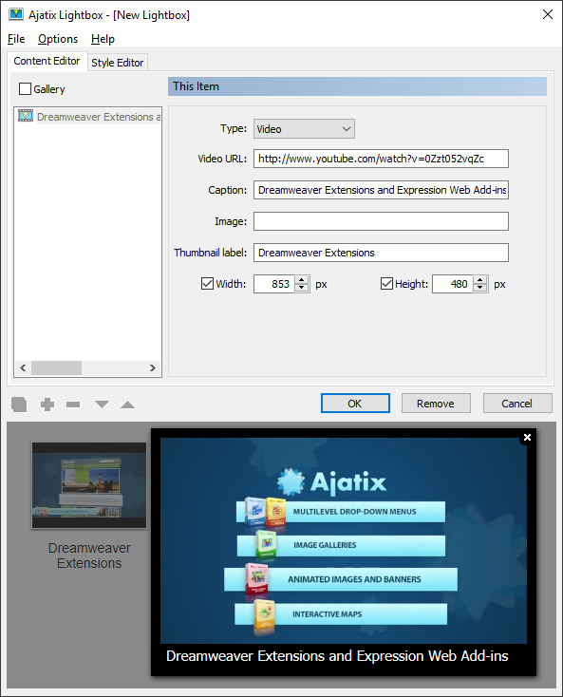563x697 pixels.
Task: Click into the Caption field
Action: tap(381, 190)
